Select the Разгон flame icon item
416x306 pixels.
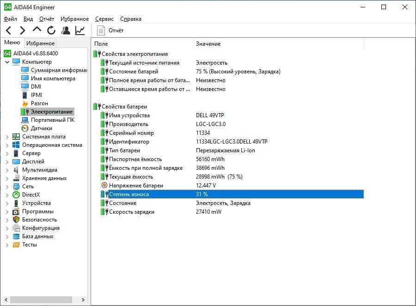pos(25,103)
